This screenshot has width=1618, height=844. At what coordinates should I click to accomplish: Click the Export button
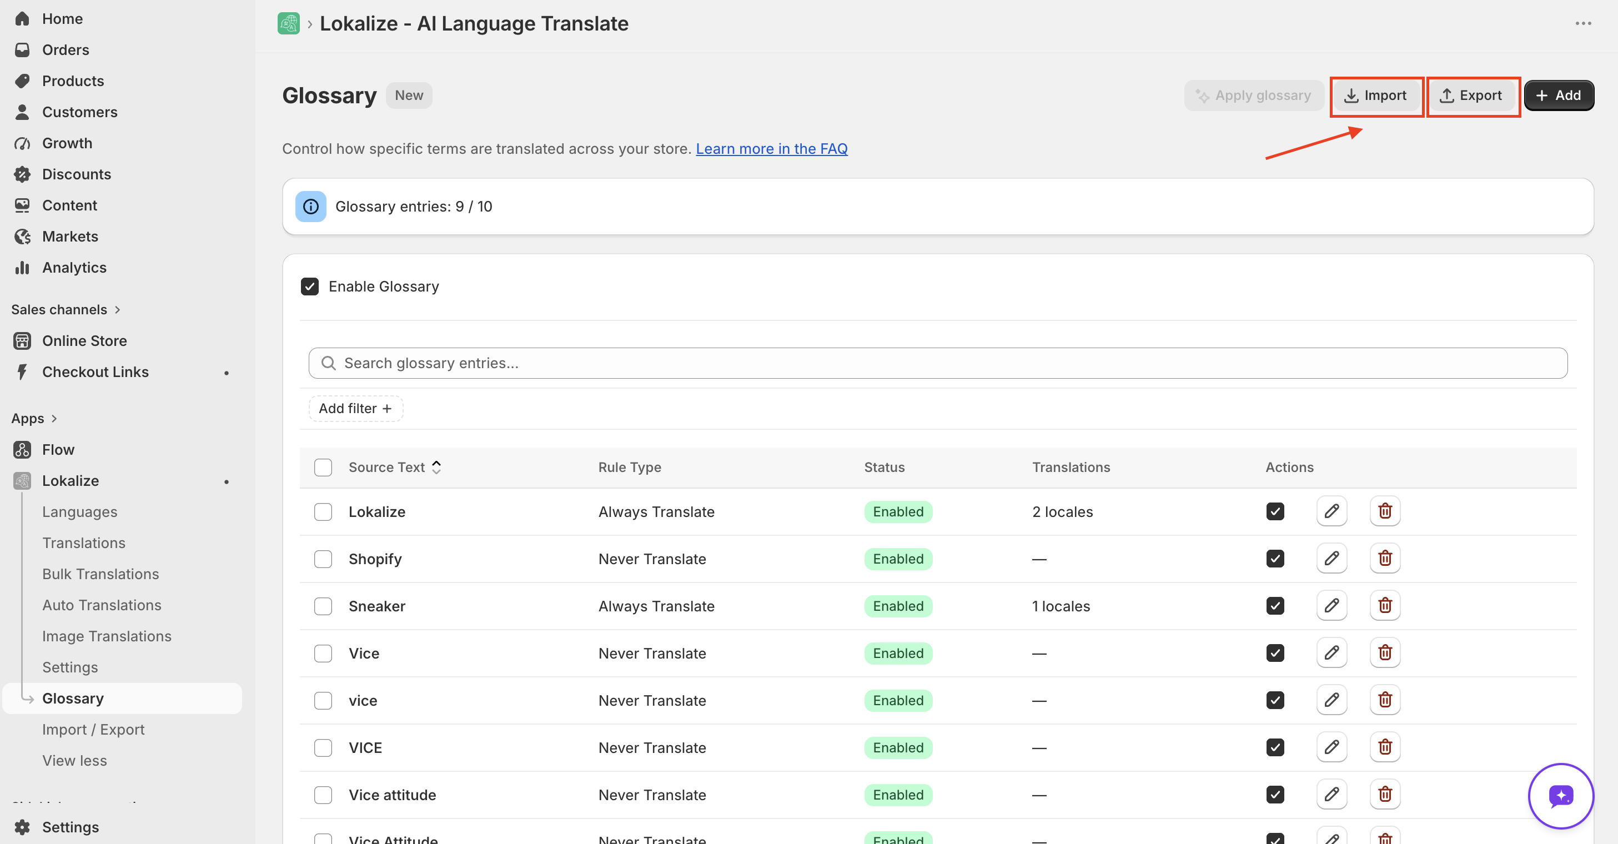point(1471,96)
